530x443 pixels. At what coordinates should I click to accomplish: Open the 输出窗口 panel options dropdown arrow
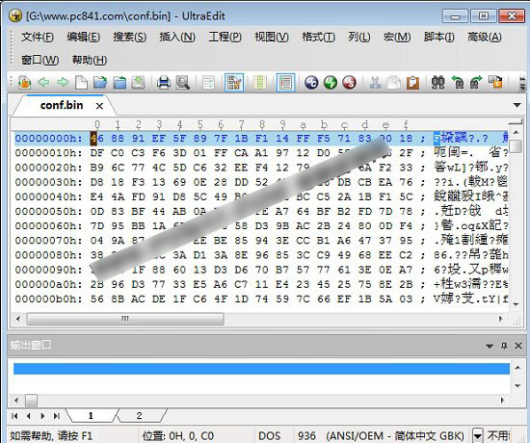pyautogui.click(x=490, y=346)
